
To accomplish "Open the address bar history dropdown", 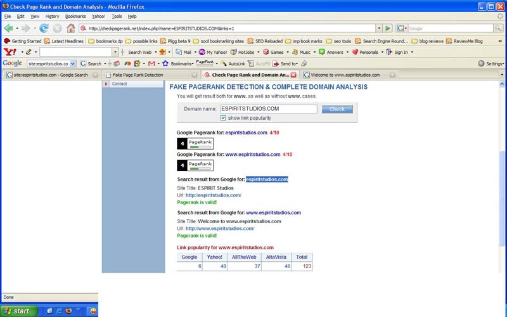I will 378,29.
